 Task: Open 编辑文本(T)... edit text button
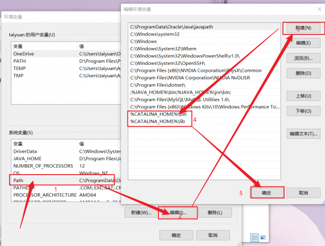(x=303, y=134)
